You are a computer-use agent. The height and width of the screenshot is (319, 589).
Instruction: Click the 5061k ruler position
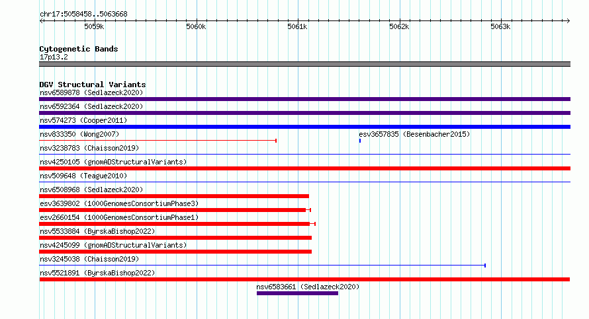[297, 26]
